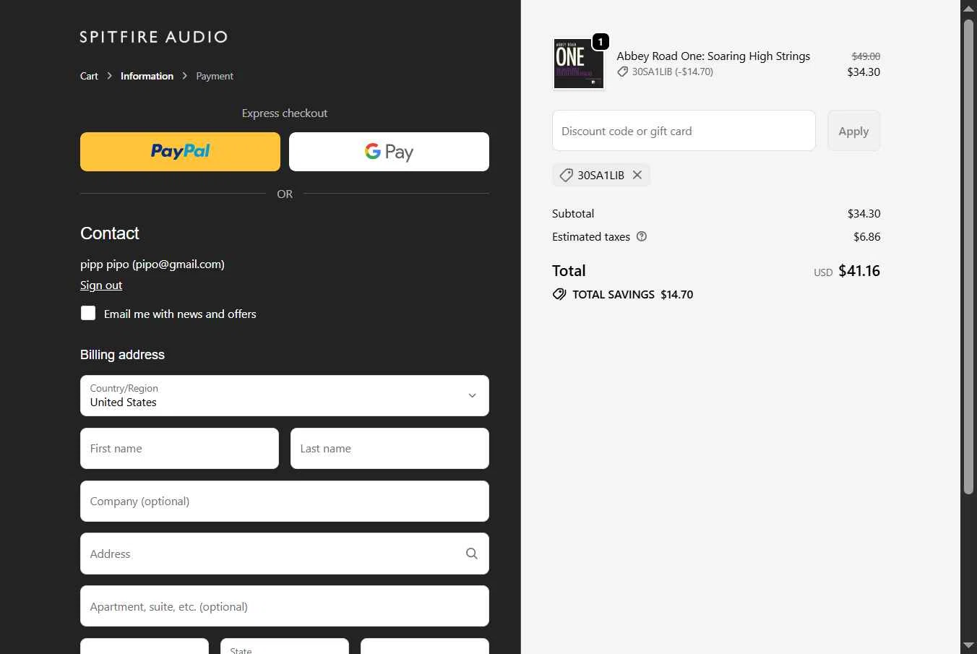
Task: Pay with PayPal express checkout
Action: pos(180,152)
